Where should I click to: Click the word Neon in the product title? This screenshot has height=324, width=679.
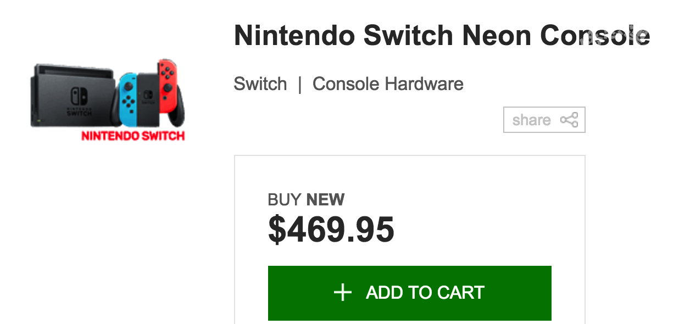coord(497,36)
